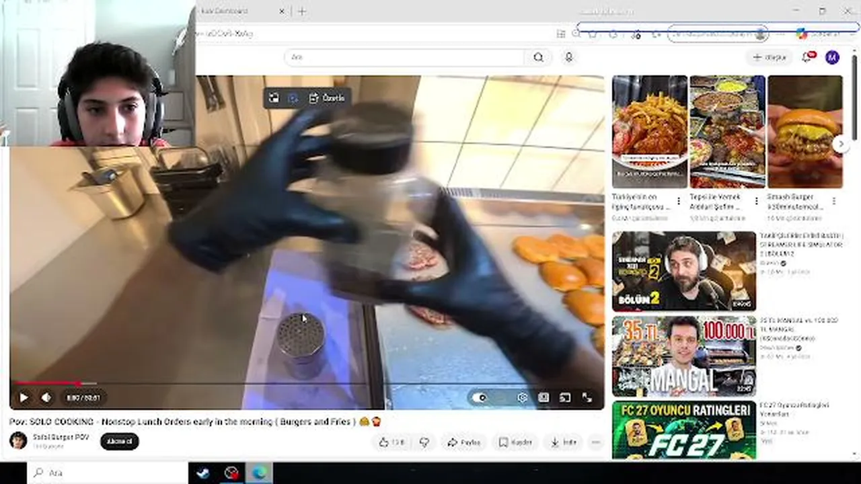The height and width of the screenshot is (484, 861).
Task: Open the FC 27 Oyuncu Ratingleri title
Action: coord(794,409)
